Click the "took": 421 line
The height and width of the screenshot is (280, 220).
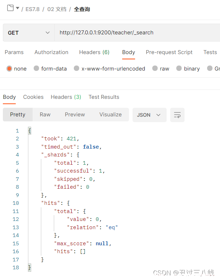tap(60, 139)
